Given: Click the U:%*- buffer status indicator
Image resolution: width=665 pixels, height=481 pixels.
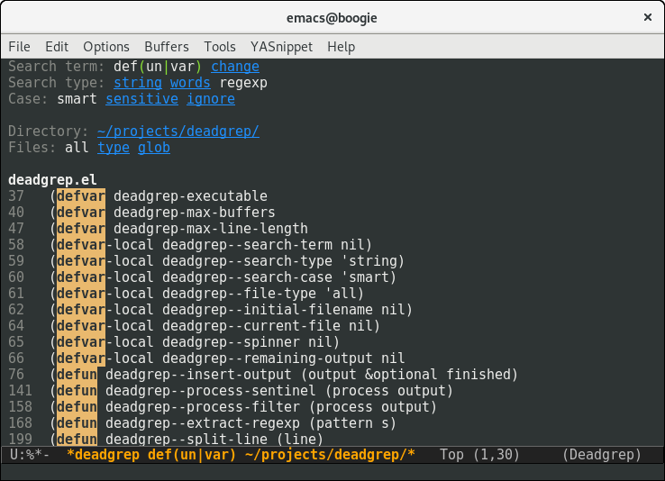Looking at the screenshot, I should coord(30,455).
